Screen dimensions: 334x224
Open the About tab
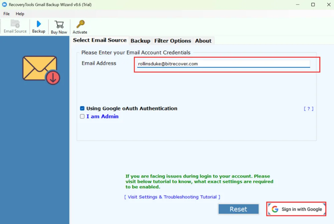click(203, 41)
